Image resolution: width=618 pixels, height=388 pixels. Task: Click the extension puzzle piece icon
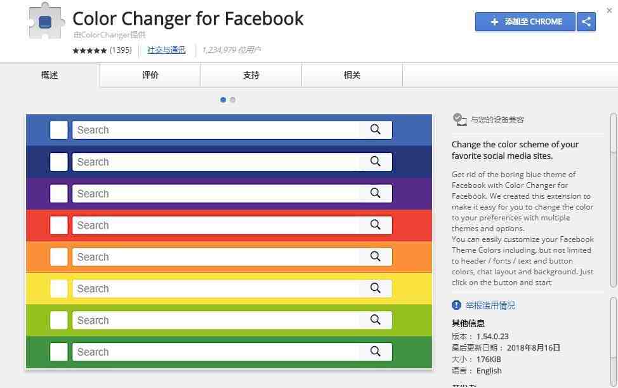(x=46, y=22)
